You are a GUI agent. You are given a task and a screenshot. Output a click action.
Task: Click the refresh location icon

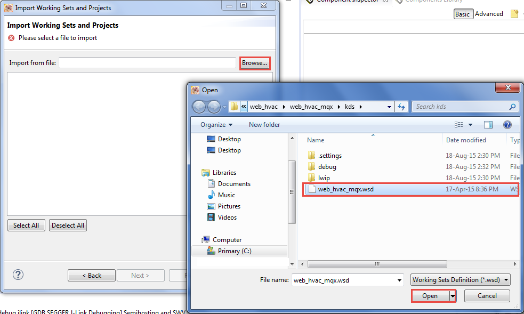(x=401, y=107)
